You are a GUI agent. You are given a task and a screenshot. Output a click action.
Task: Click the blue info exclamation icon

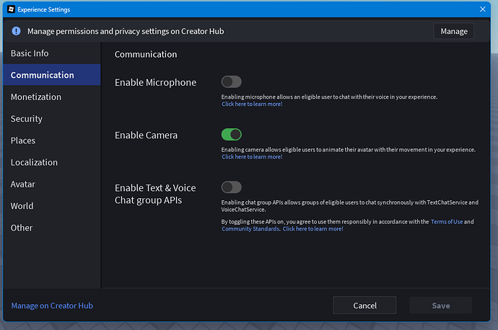pyautogui.click(x=16, y=31)
